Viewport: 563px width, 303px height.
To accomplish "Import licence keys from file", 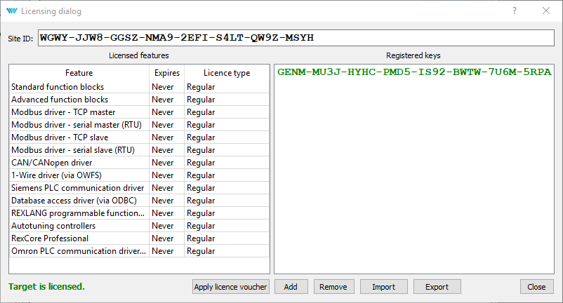I will pyautogui.click(x=383, y=287).
